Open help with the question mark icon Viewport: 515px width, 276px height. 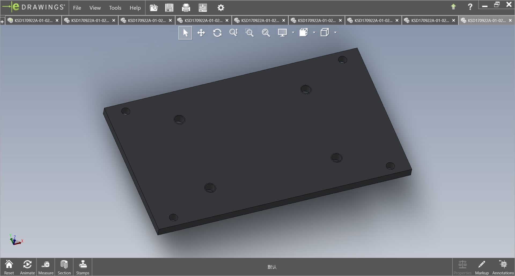pyautogui.click(x=470, y=7)
